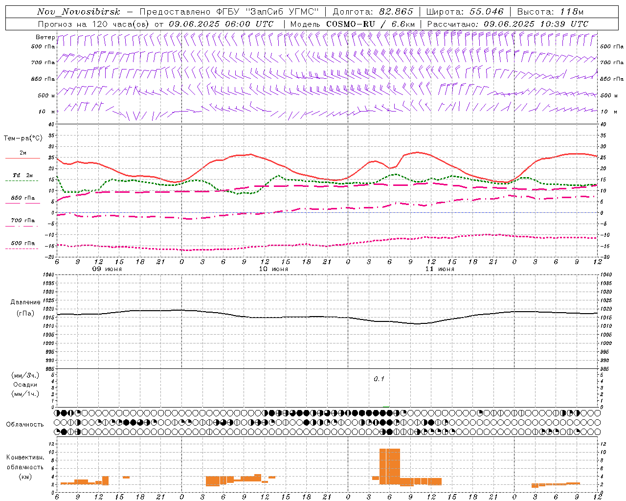Click the latitude value 55.046
The height and width of the screenshot is (501, 626).
(487, 12)
